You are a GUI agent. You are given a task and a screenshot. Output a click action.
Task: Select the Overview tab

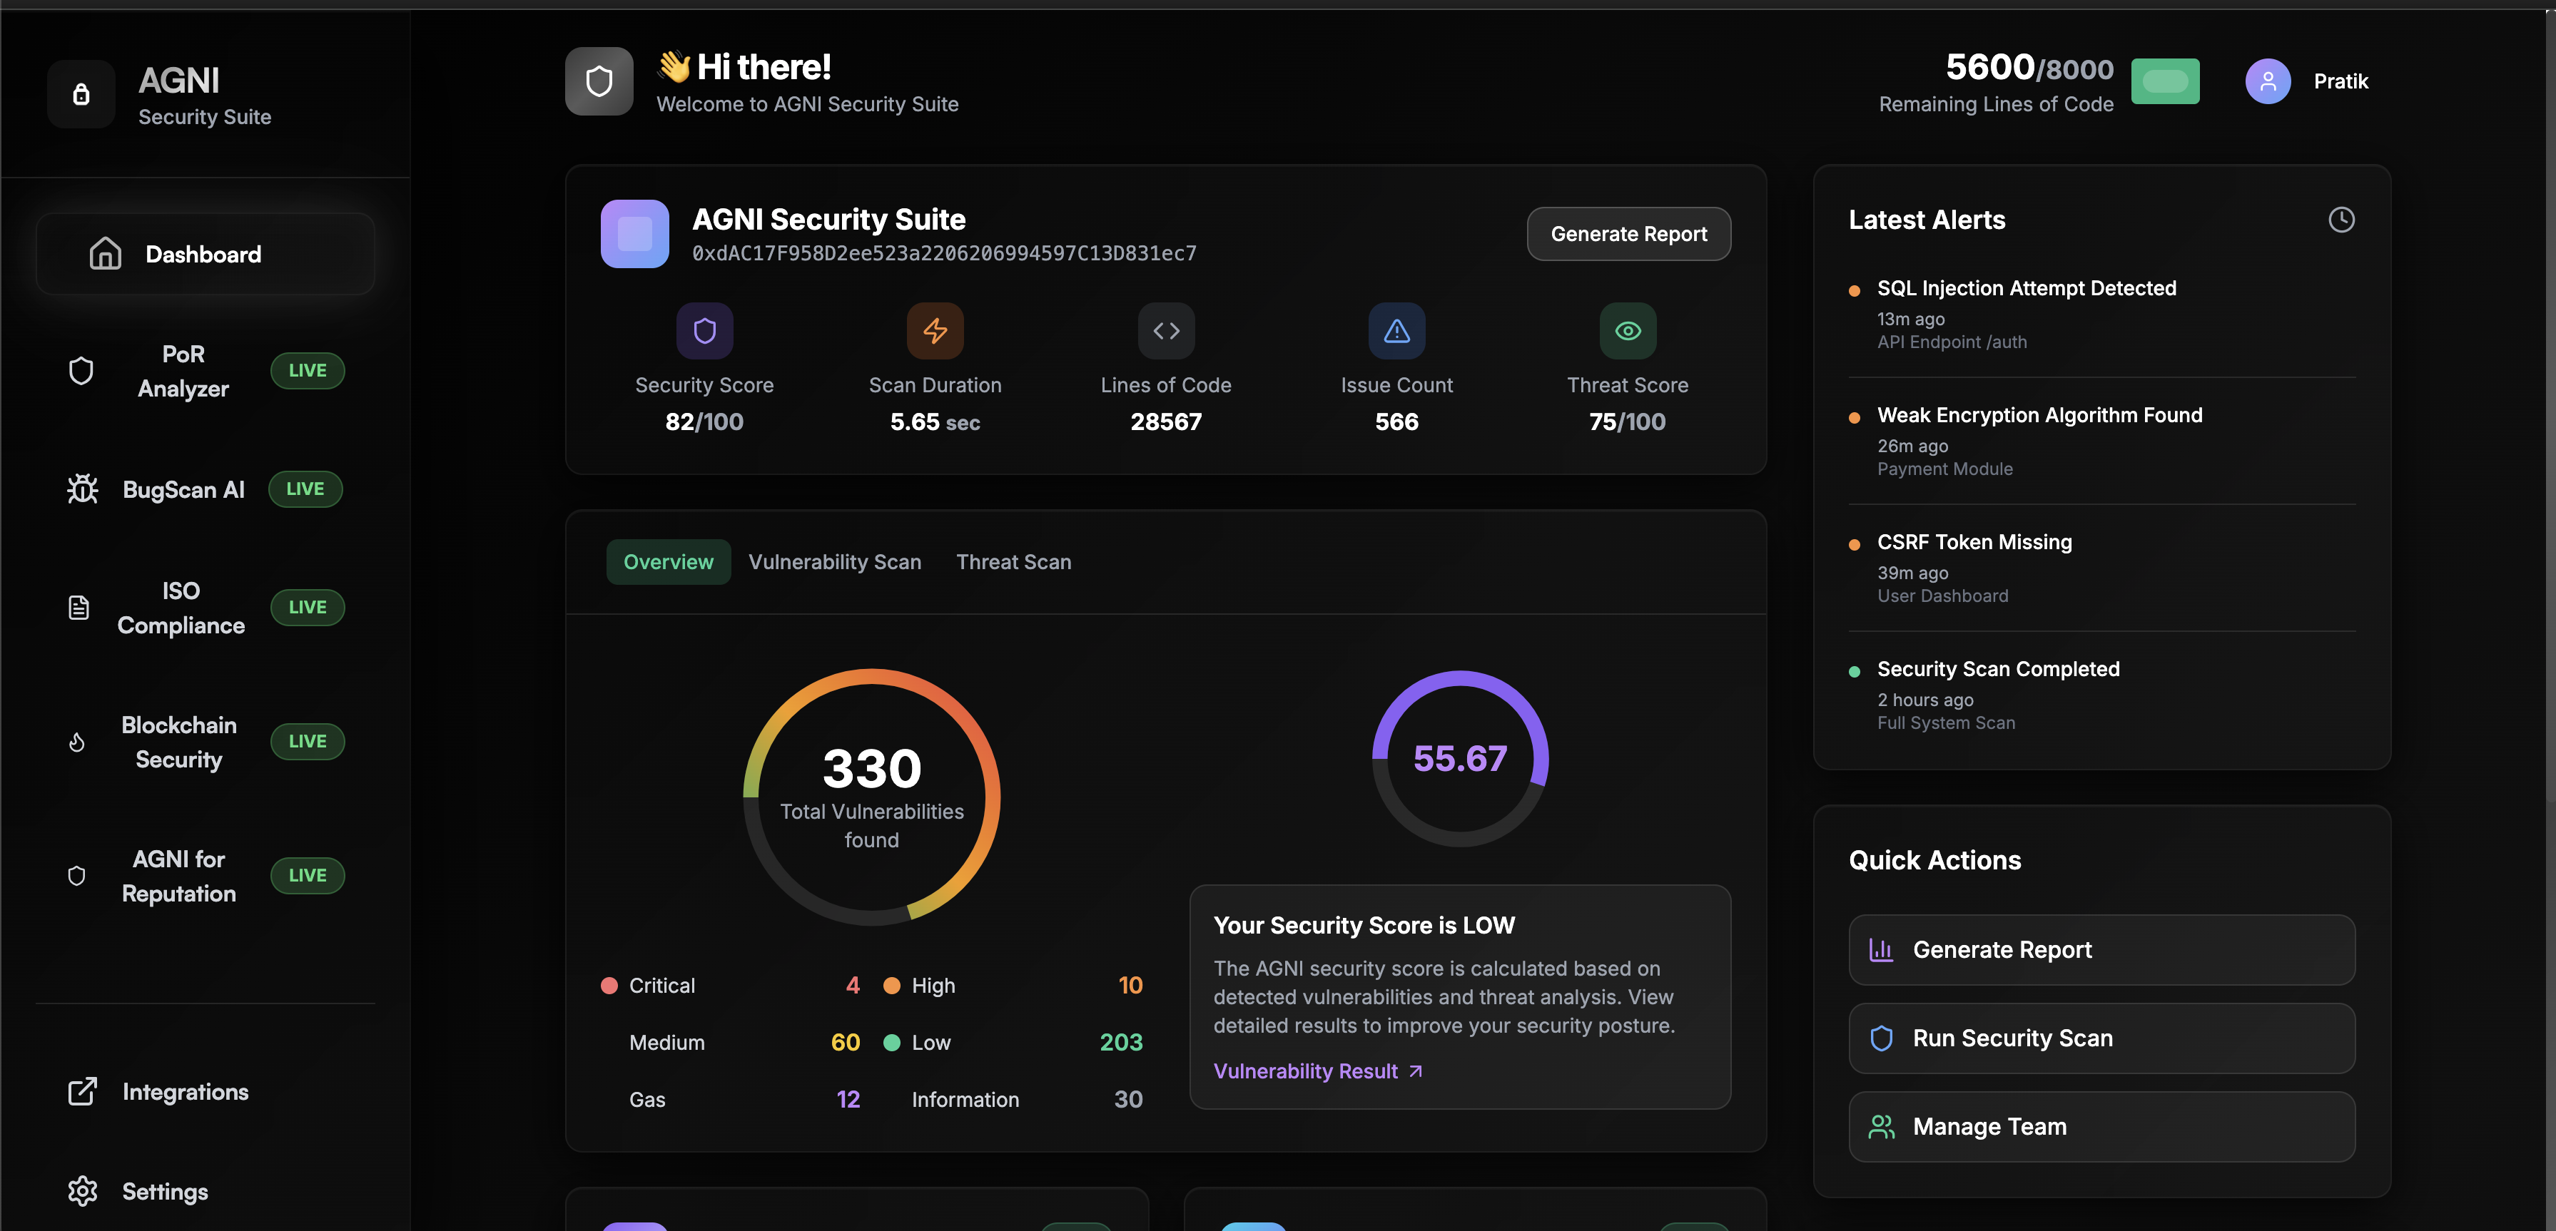pyautogui.click(x=668, y=561)
